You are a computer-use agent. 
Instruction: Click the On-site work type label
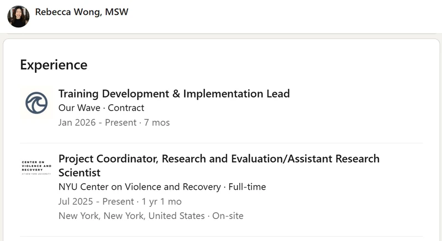pos(228,216)
